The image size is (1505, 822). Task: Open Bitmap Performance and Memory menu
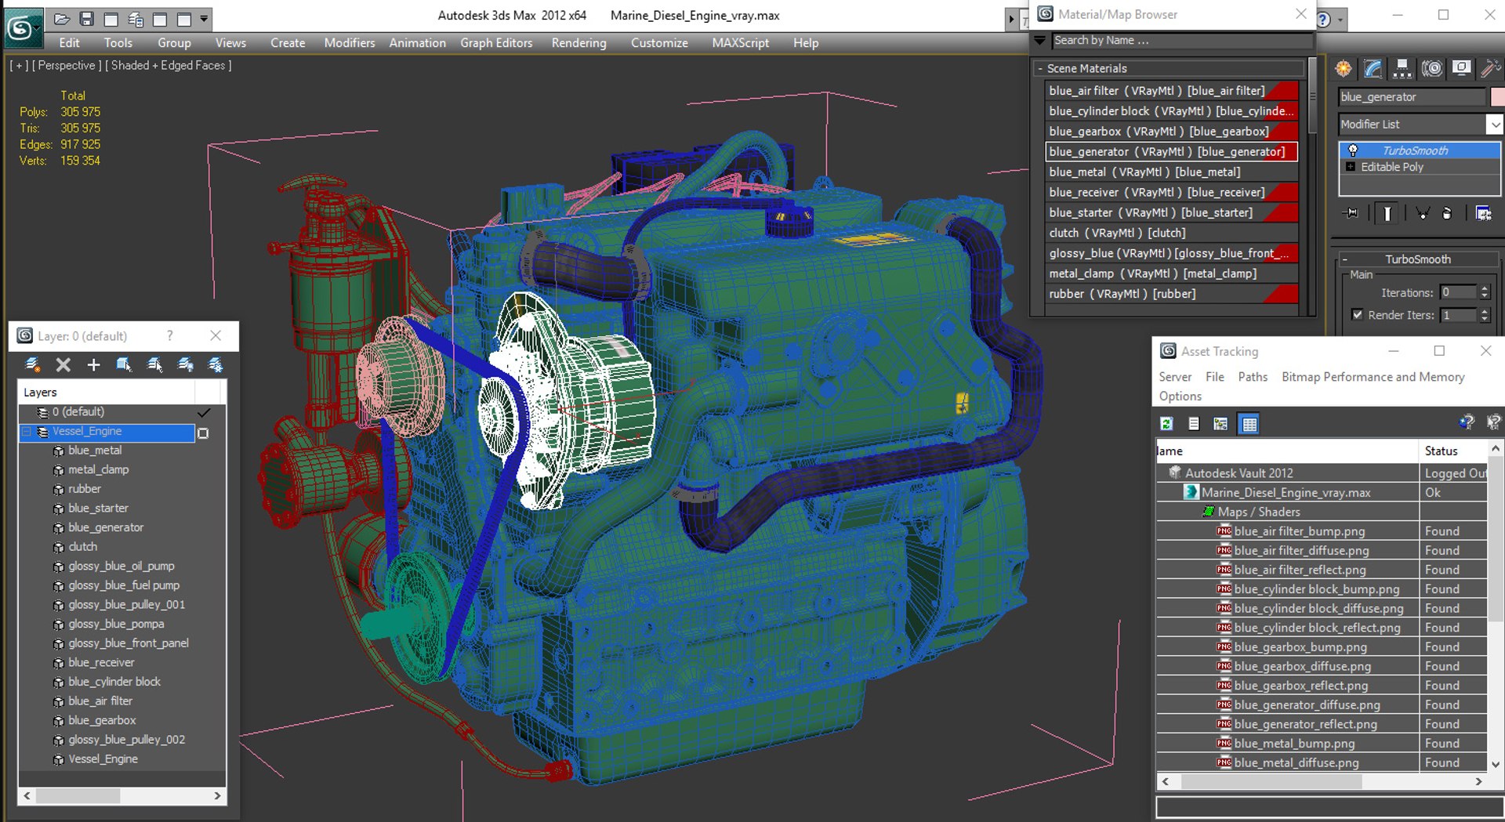point(1373,377)
